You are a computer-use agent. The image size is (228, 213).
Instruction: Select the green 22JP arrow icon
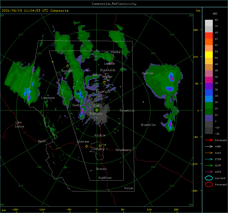(209, 165)
